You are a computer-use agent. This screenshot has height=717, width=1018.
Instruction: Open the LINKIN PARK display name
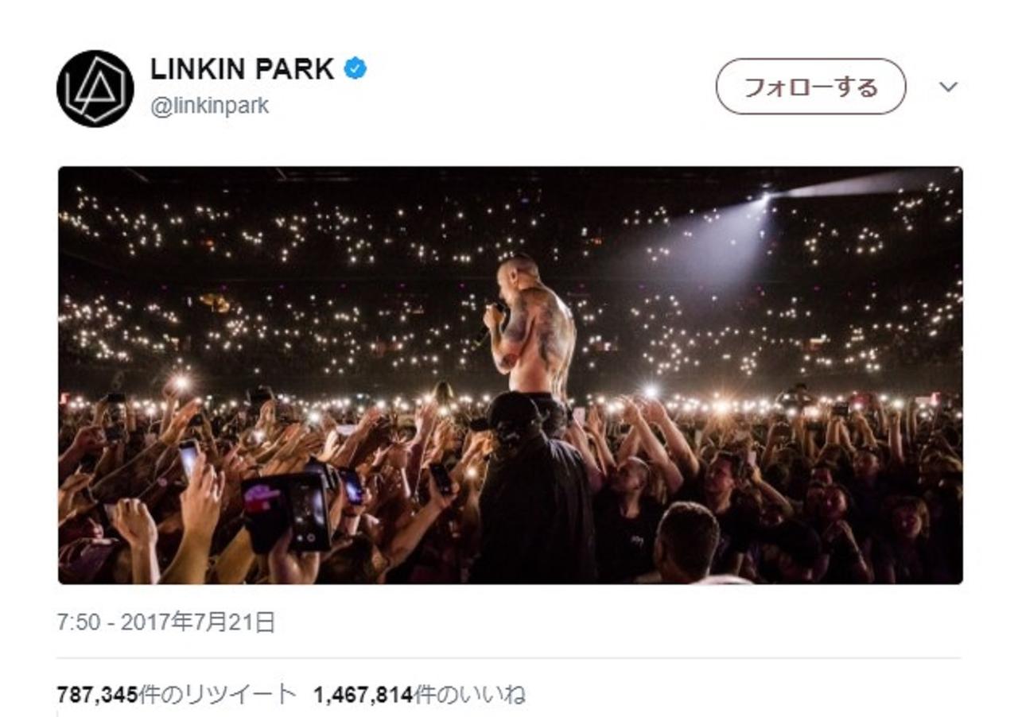tap(242, 69)
